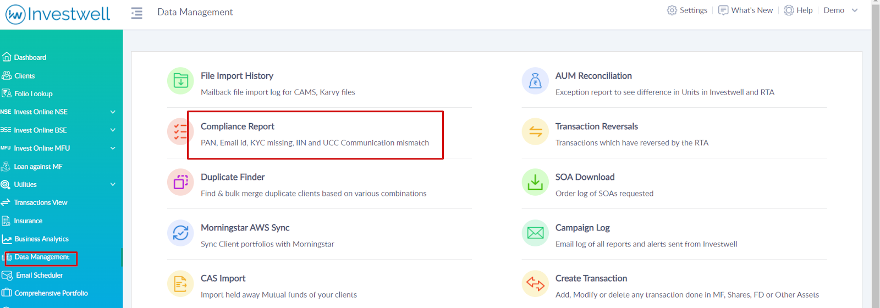Click the Email Scheduler envelope icon
The image size is (880, 308).
(x=7, y=276)
